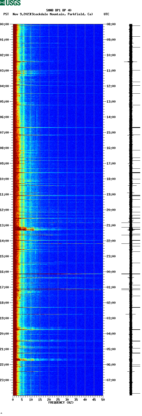Click the 'PST' timezone label
The width and height of the screenshot is (142, 416).
(6, 14)
